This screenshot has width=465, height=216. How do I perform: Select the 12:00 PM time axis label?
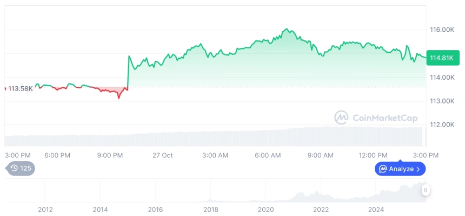(374, 155)
